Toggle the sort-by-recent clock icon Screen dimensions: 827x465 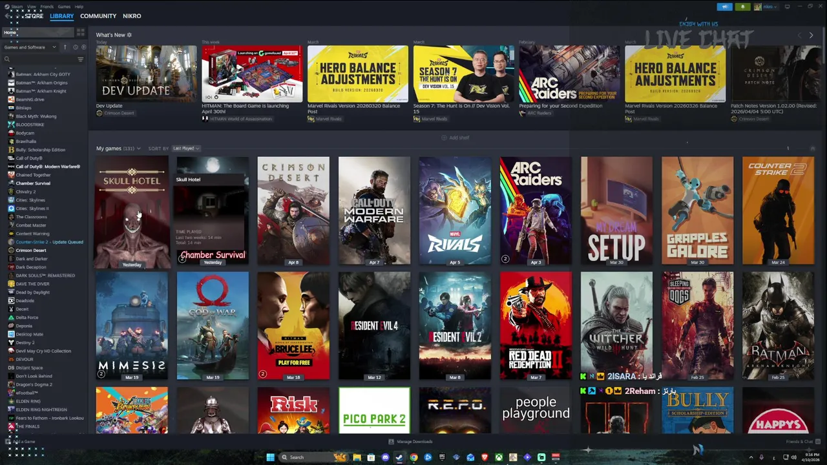coord(76,47)
